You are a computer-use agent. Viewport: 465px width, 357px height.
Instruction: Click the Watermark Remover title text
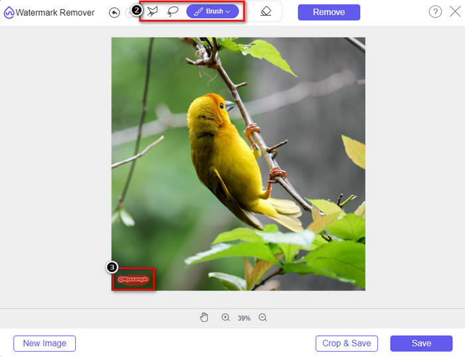[55, 13]
